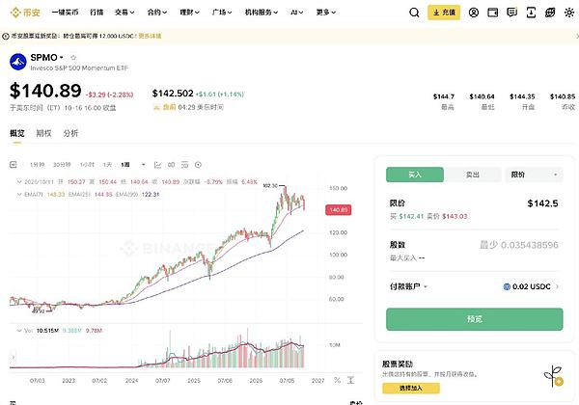This screenshot has width=579, height=405.
Task: Open the 分析 tab
Action: point(70,133)
